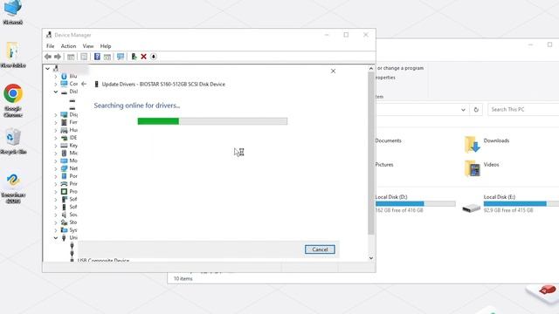
Task: Expand the Computer category chevron
Action: click(56, 84)
